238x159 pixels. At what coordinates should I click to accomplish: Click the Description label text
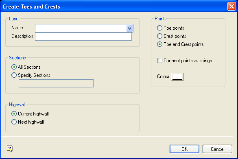pos(22,36)
